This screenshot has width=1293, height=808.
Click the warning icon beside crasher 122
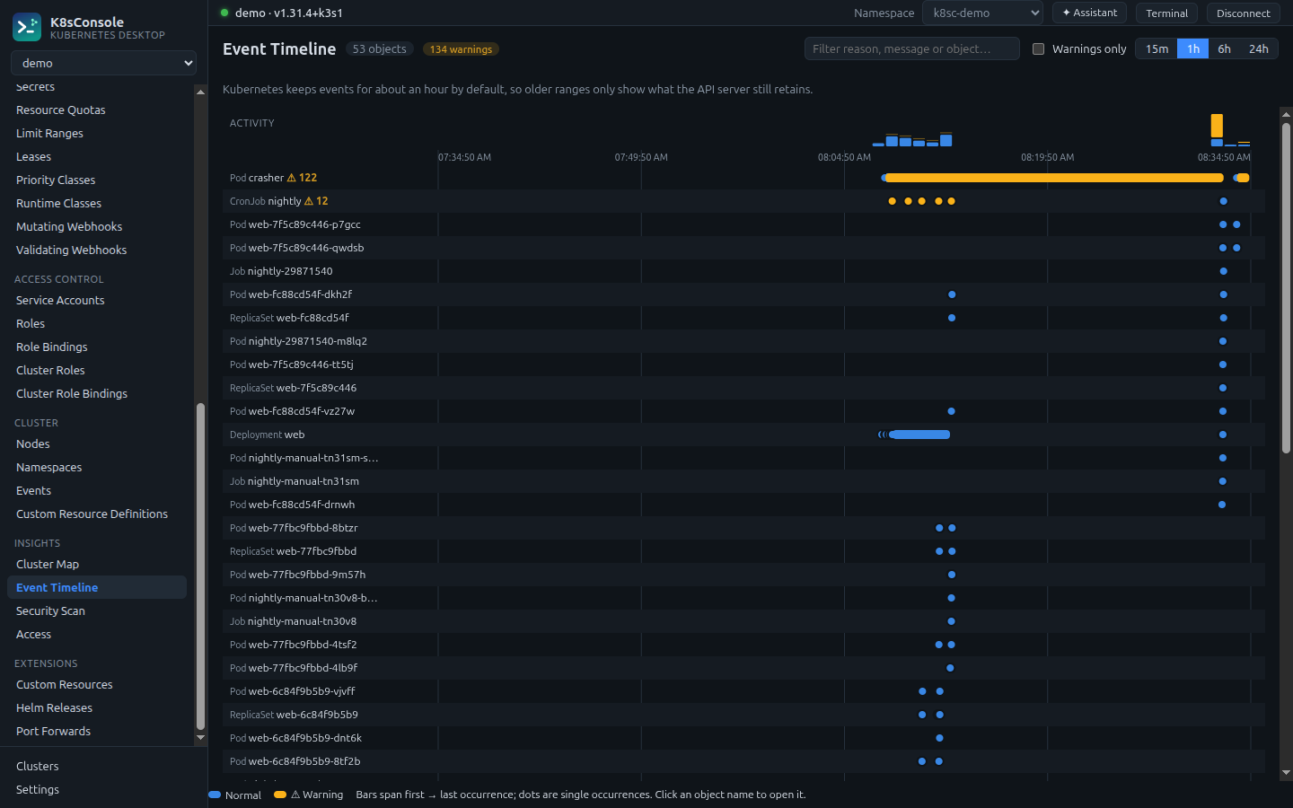click(291, 178)
